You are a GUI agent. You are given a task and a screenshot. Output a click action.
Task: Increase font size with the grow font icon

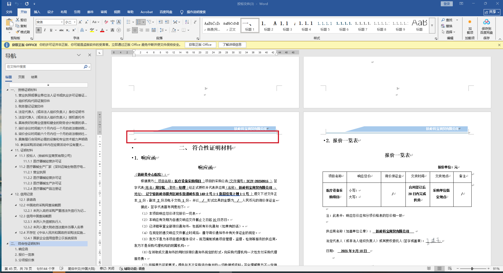tap(80, 22)
